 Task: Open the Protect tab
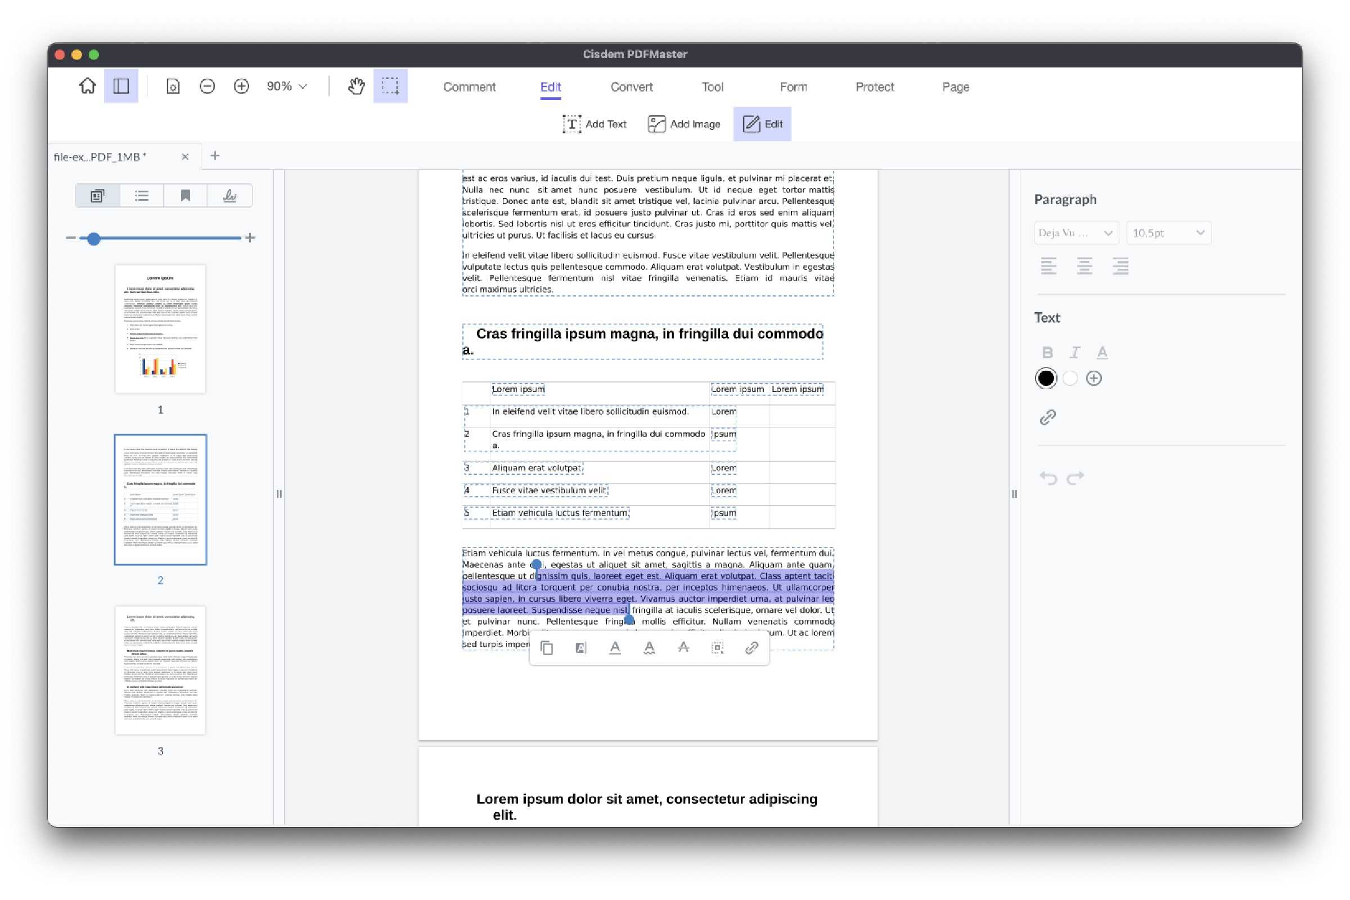tap(875, 87)
